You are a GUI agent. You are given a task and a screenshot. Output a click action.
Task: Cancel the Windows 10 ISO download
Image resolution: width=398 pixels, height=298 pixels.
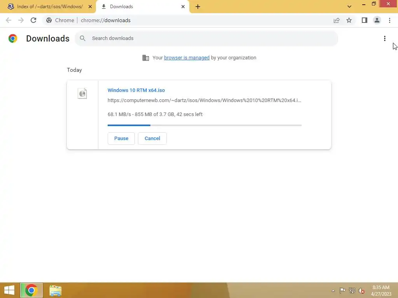click(x=152, y=139)
